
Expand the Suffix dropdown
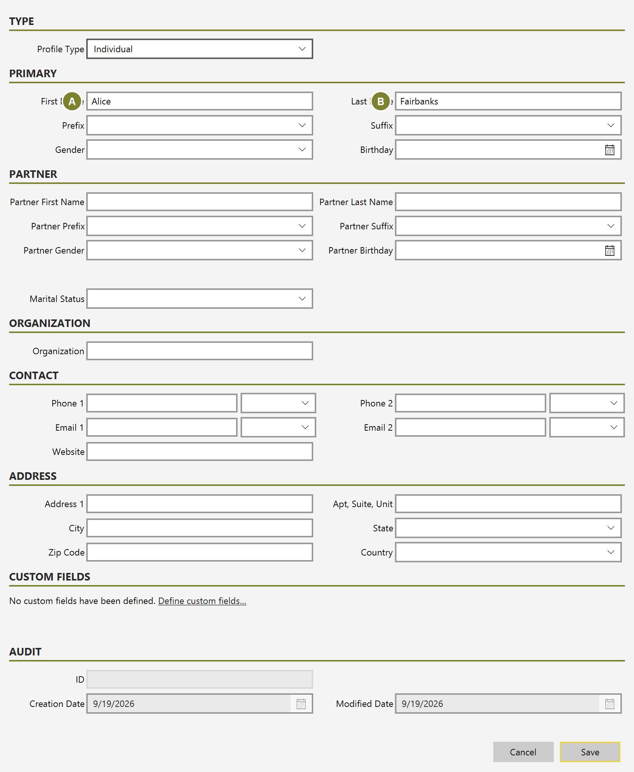[x=508, y=125]
